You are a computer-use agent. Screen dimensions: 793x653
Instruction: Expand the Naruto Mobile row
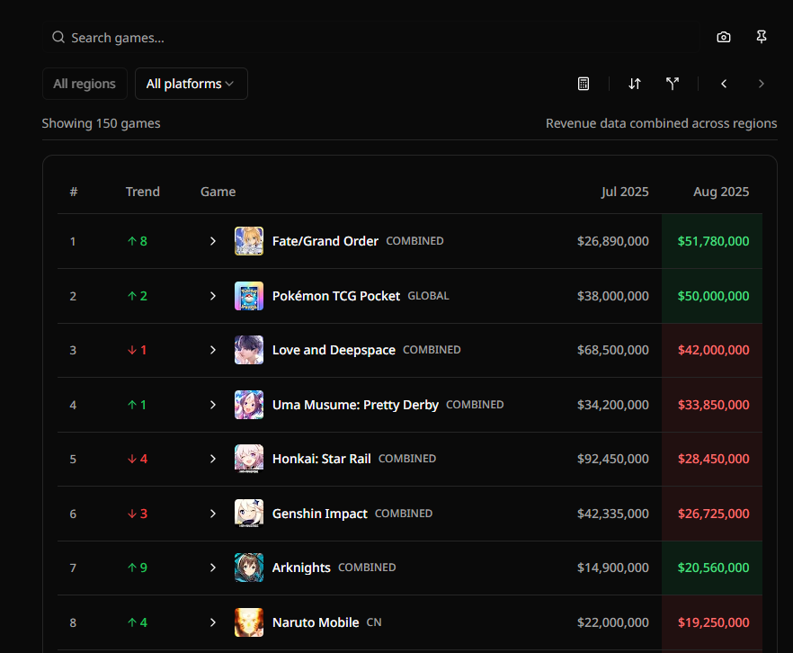(213, 622)
